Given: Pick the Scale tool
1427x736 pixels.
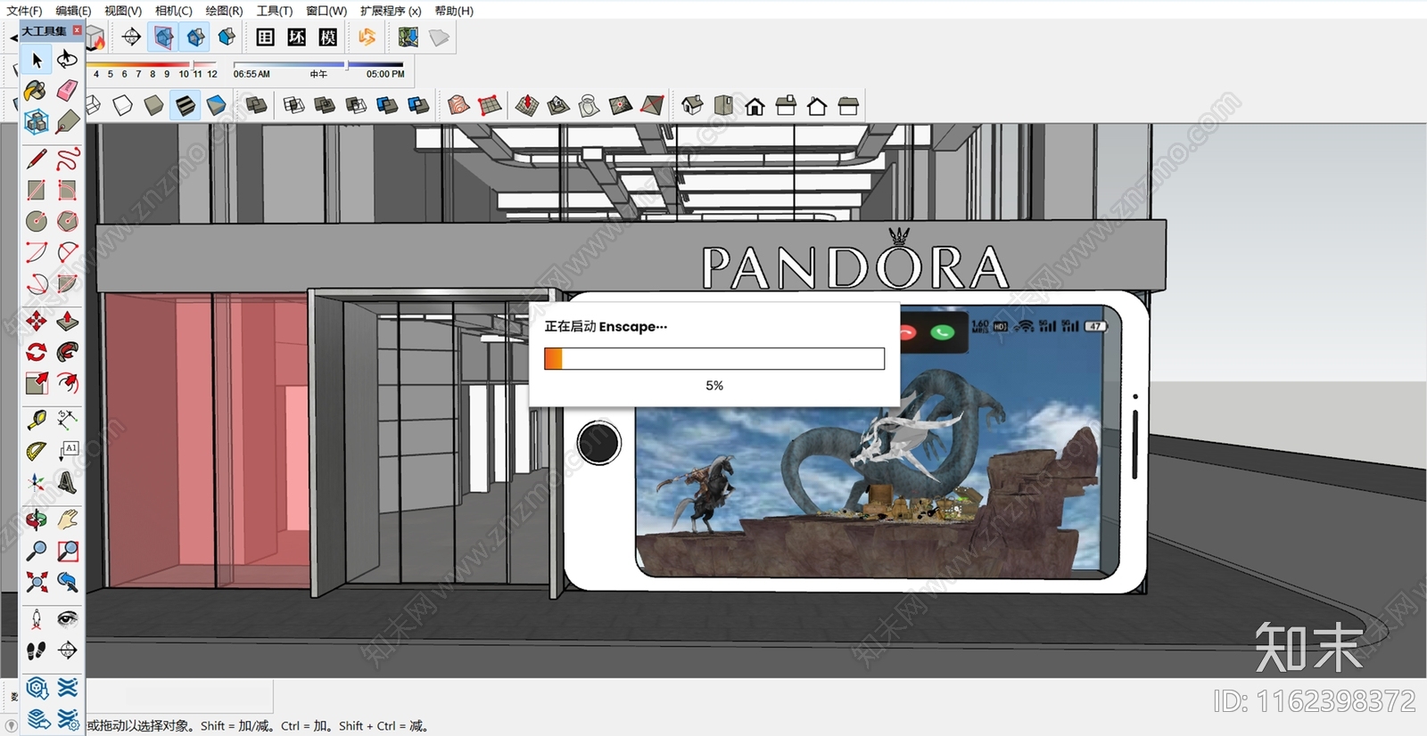Looking at the screenshot, I should click(37, 383).
